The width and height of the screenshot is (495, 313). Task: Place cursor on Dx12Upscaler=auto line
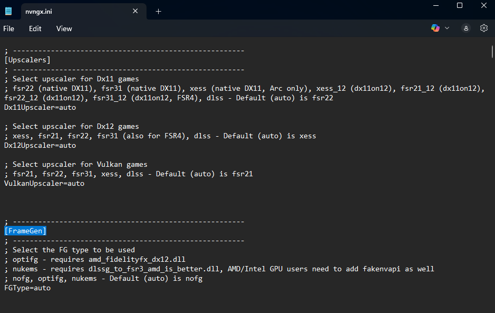pyautogui.click(x=40, y=146)
